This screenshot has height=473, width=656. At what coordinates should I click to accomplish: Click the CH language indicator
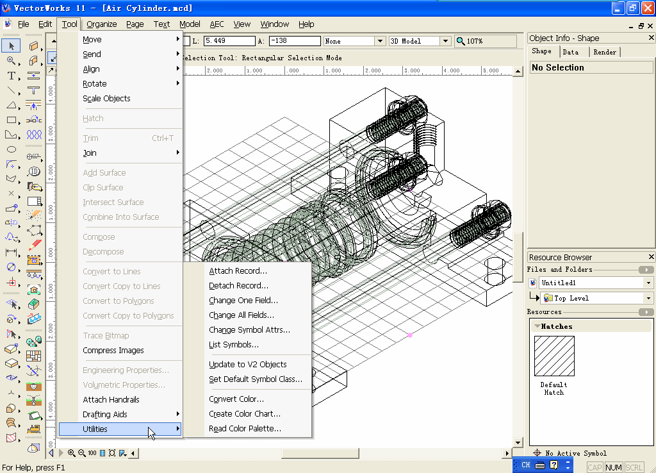click(x=525, y=465)
